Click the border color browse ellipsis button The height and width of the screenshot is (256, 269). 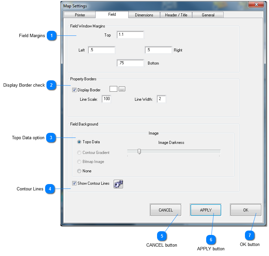122,89
